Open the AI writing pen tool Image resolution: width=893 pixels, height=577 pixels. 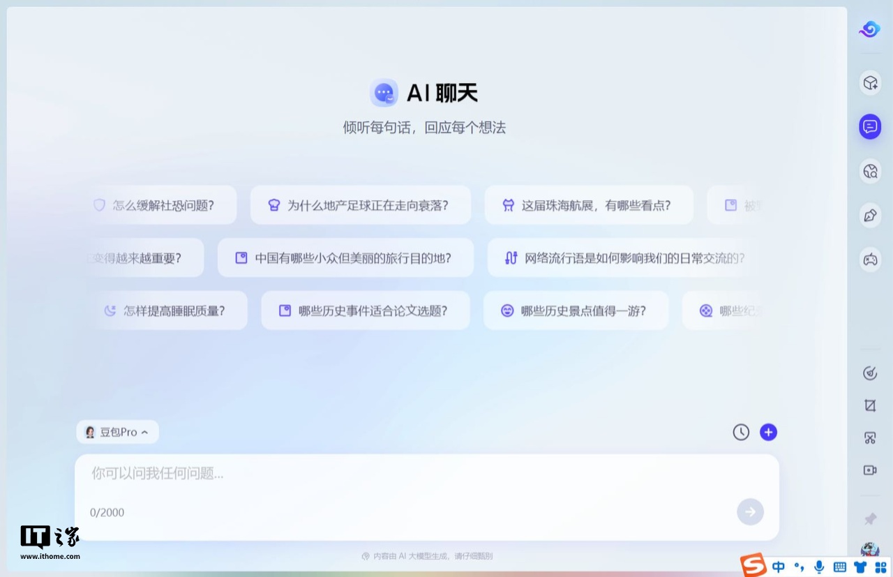point(870,215)
